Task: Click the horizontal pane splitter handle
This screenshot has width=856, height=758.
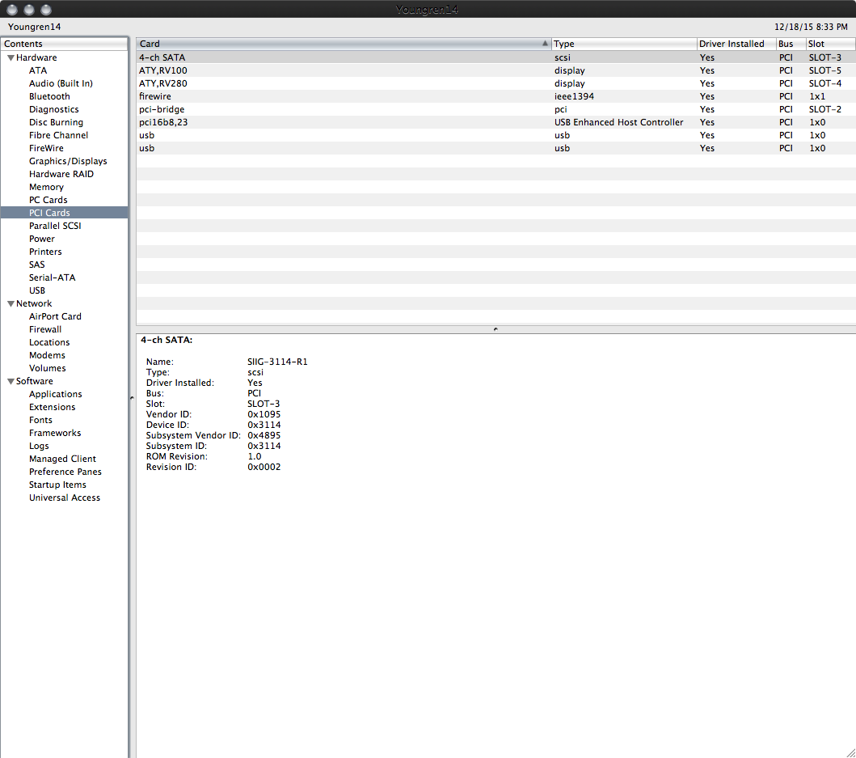Action: tap(495, 329)
